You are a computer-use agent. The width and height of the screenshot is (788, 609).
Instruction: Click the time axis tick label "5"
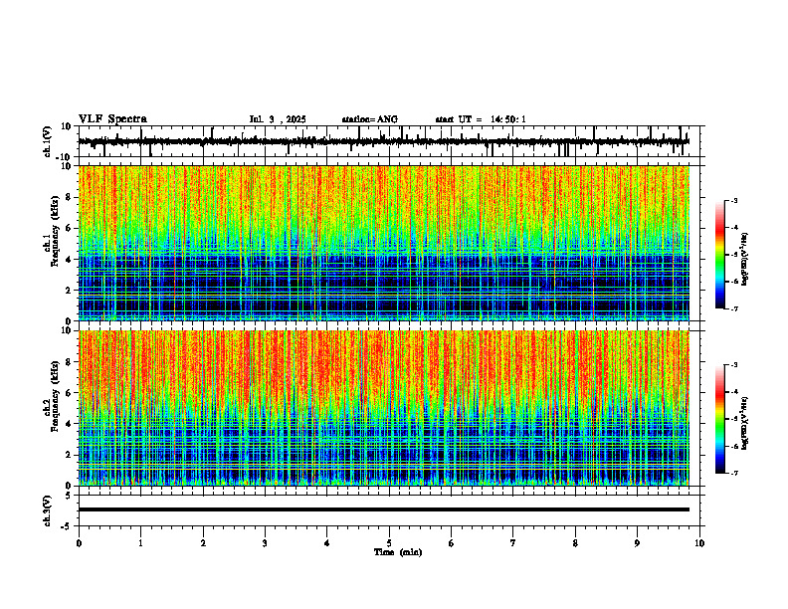[389, 543]
